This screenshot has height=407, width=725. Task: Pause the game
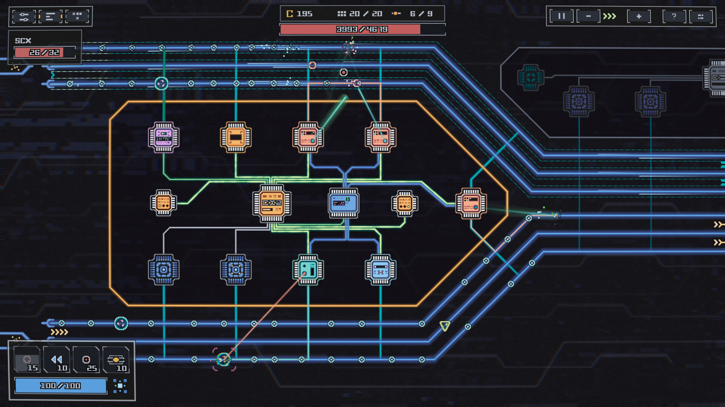point(561,16)
